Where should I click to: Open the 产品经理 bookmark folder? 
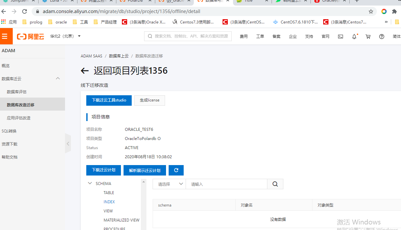pos(105,22)
